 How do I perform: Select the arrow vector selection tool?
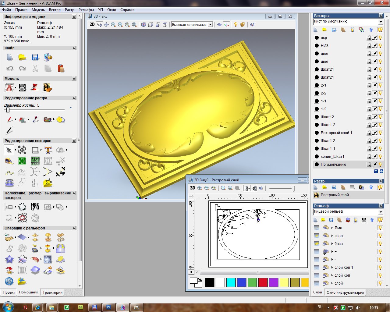[9, 150]
